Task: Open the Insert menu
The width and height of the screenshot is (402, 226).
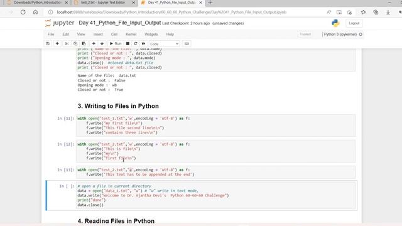Action: [x=98, y=34]
